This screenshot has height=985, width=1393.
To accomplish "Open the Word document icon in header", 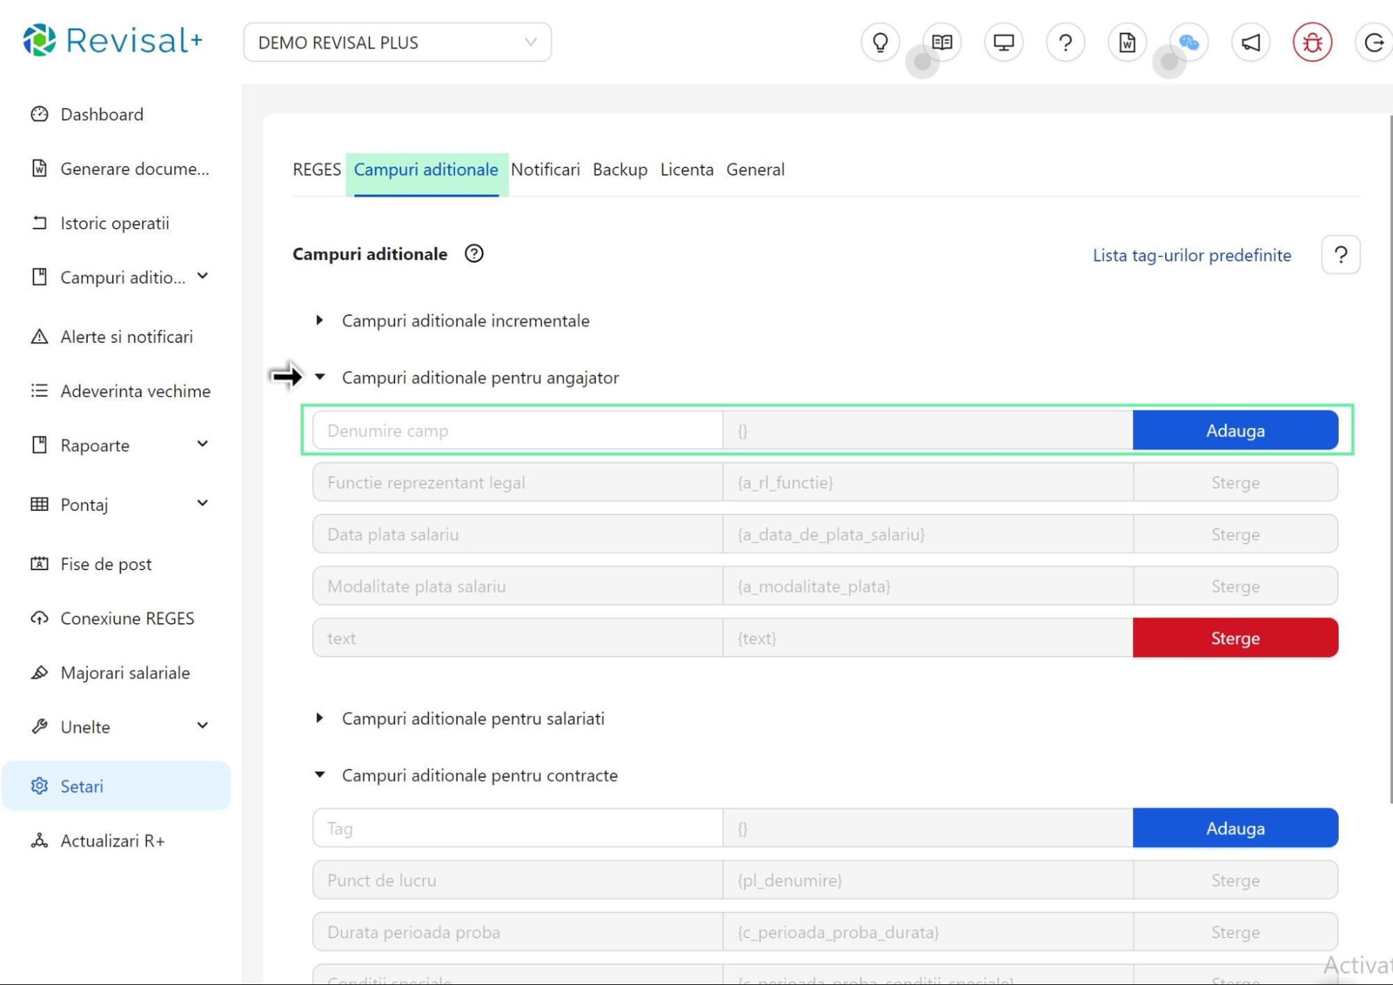I will pyautogui.click(x=1127, y=43).
